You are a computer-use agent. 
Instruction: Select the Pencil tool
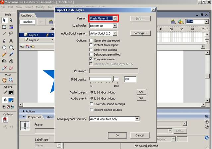tap(4, 54)
